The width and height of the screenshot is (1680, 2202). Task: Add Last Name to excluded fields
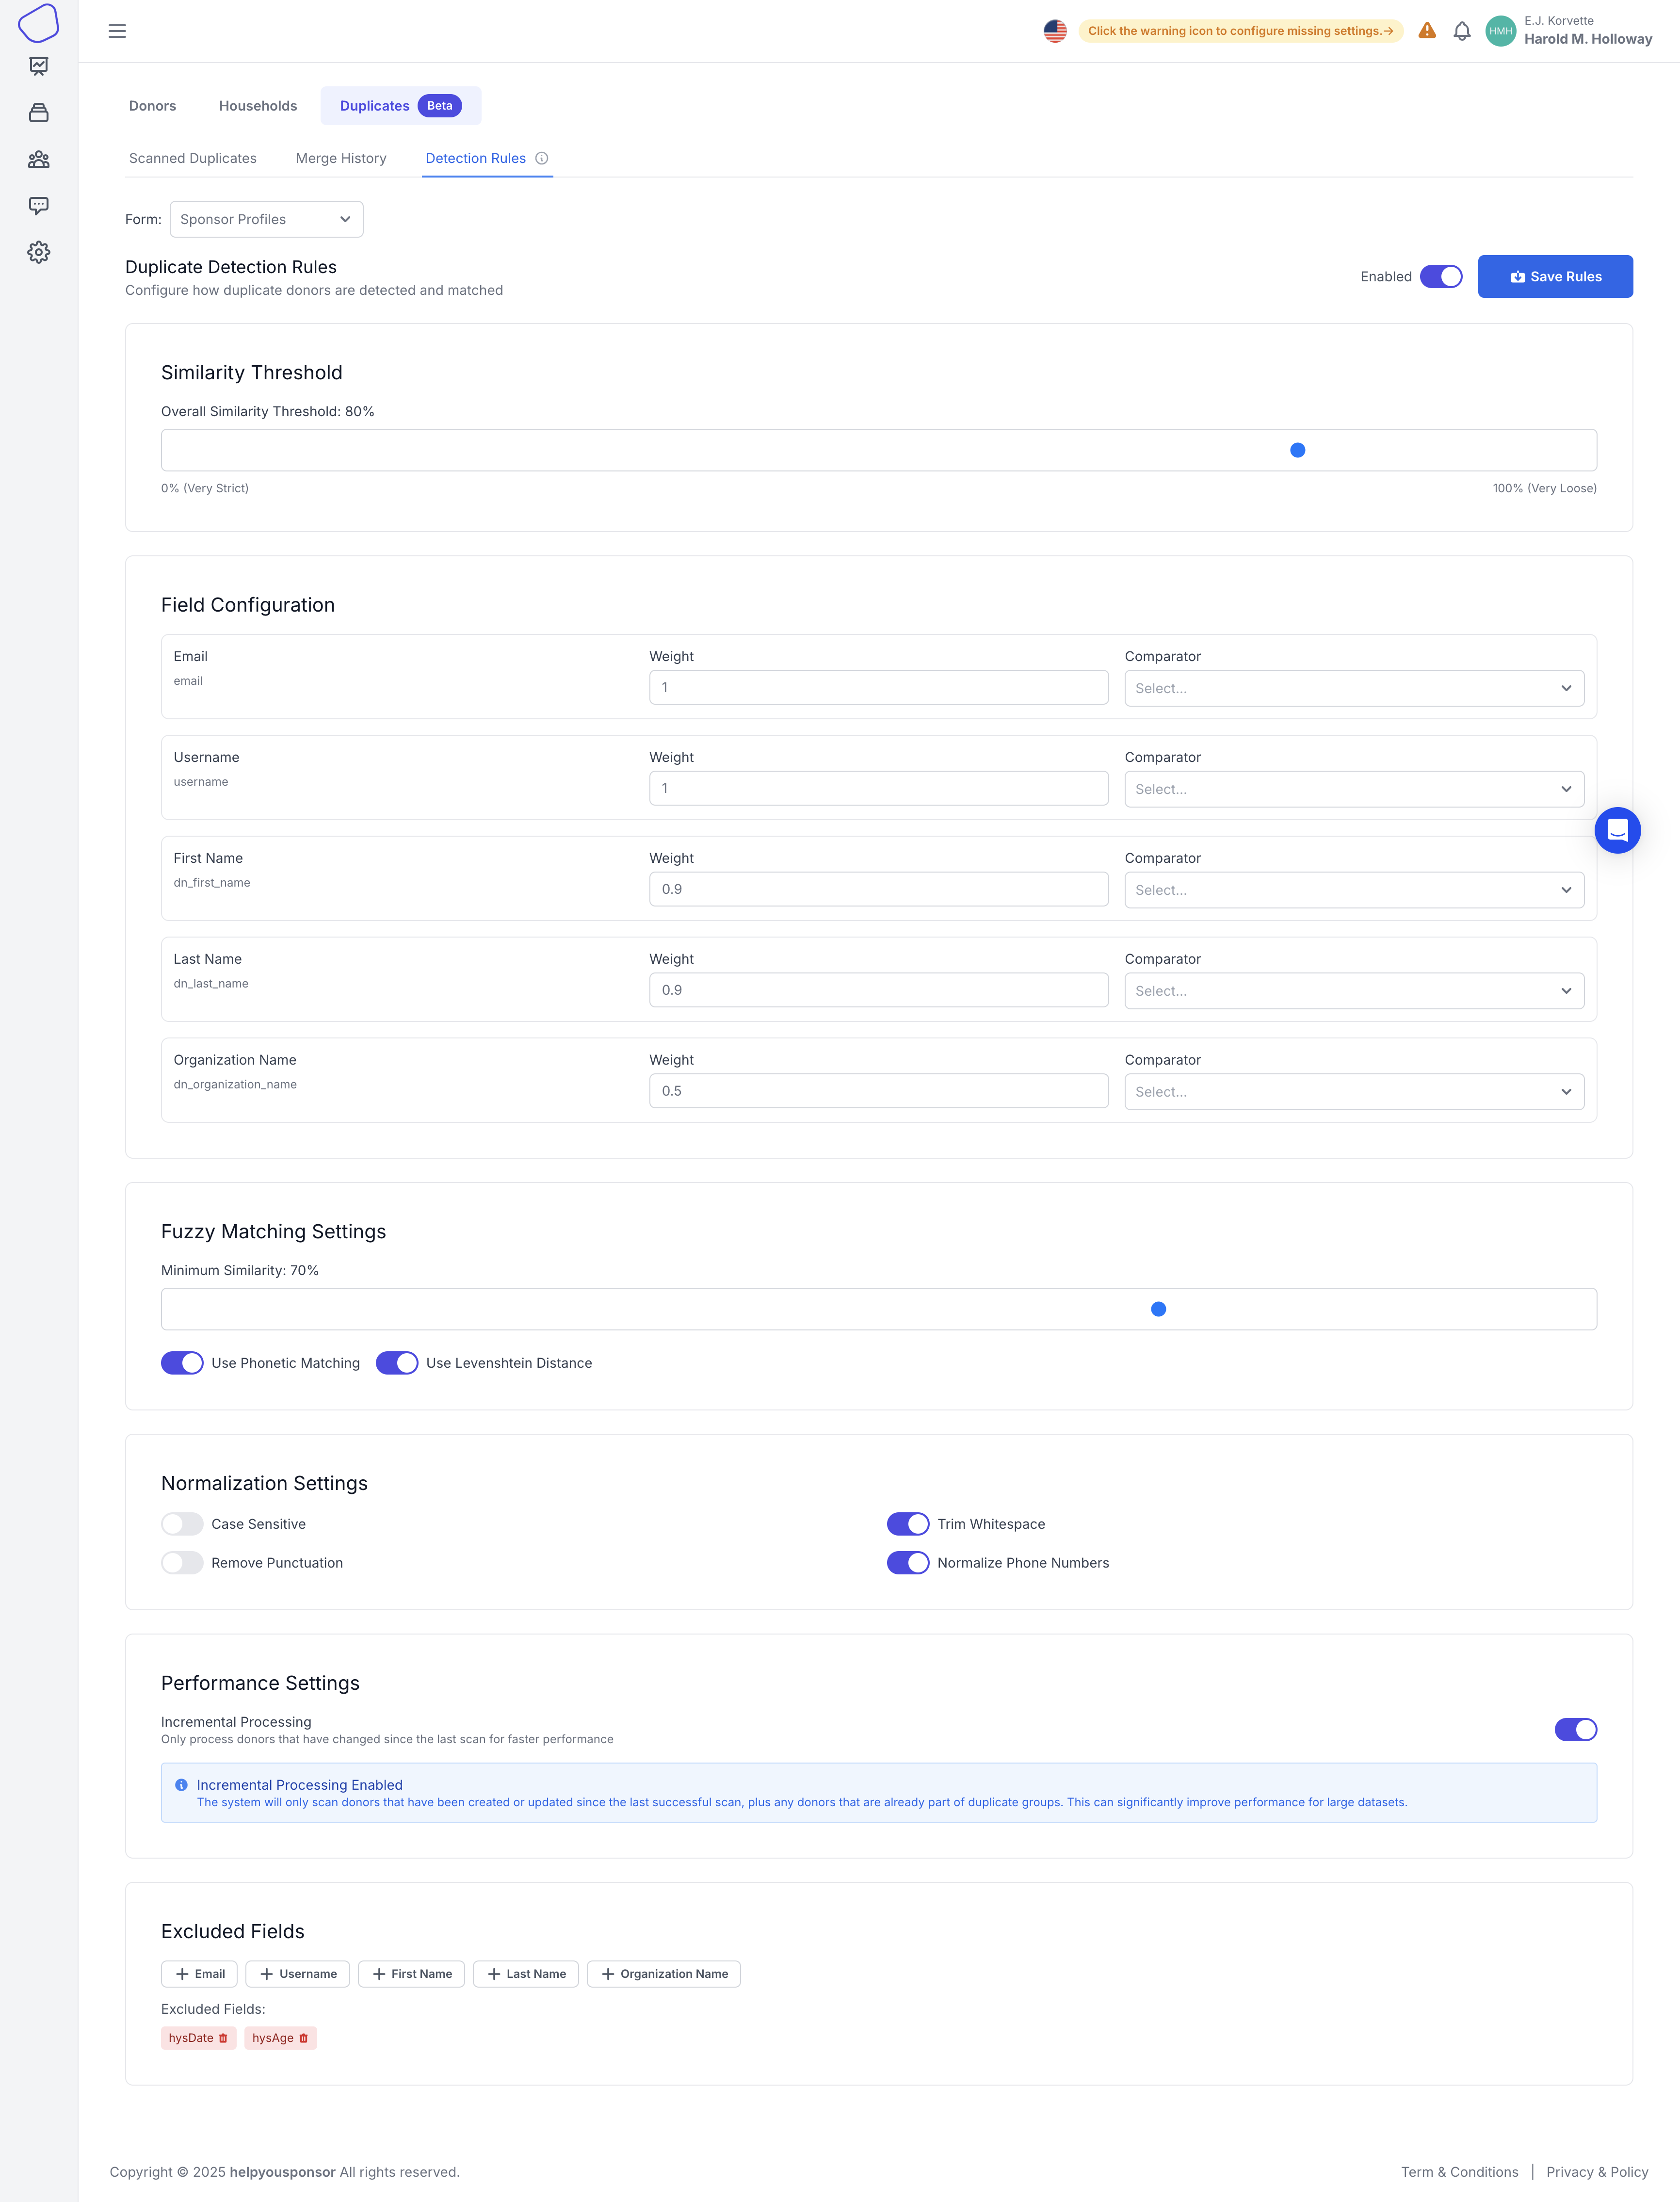[x=526, y=1974]
